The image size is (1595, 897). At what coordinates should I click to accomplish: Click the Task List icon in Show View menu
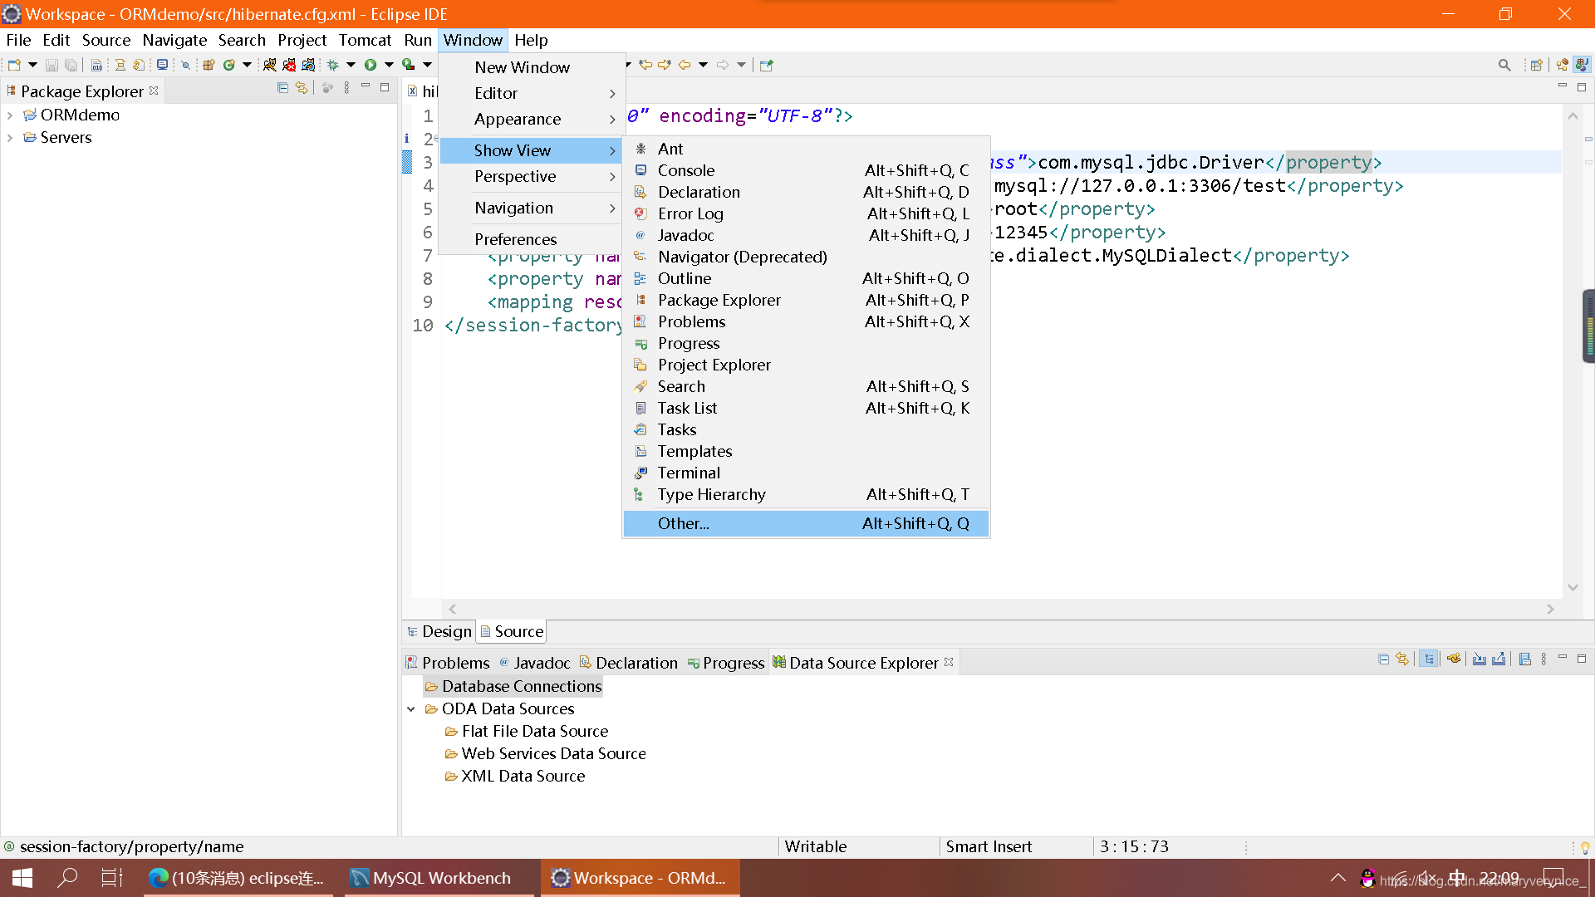[x=640, y=408]
